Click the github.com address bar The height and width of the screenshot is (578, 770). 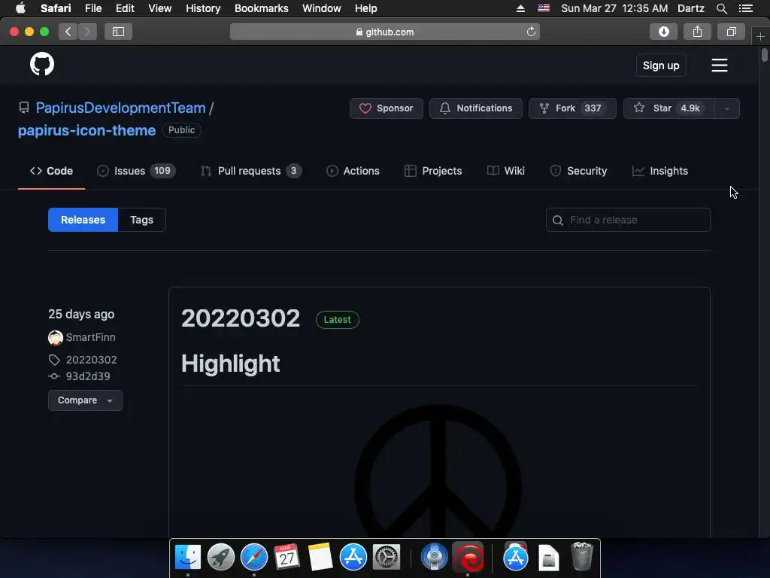[384, 32]
